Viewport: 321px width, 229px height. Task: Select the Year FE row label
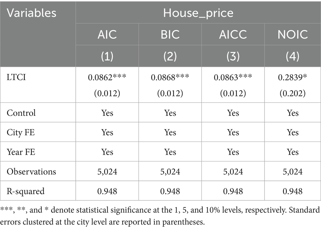[x=21, y=152]
